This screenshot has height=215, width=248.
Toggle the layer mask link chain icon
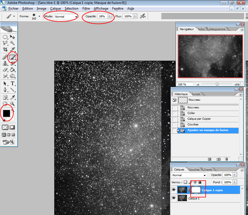[189, 190]
